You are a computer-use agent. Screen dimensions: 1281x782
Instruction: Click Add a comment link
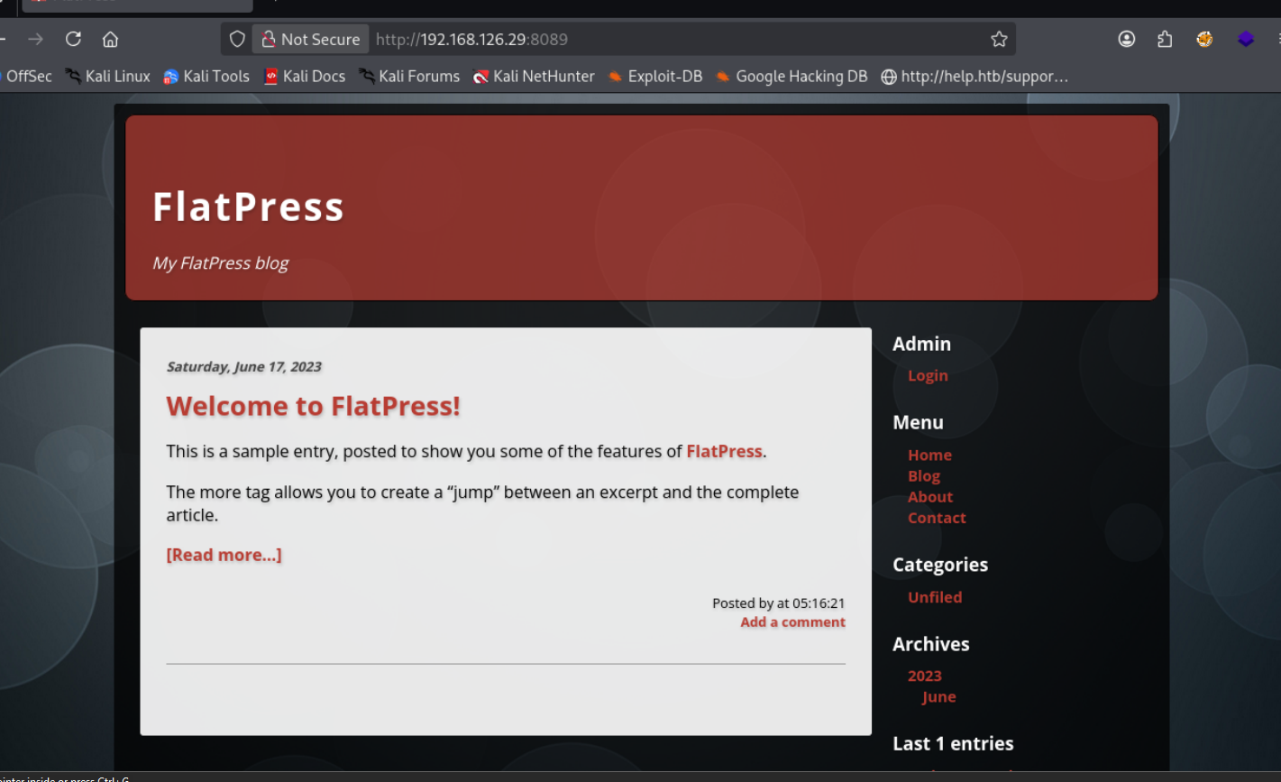(792, 622)
